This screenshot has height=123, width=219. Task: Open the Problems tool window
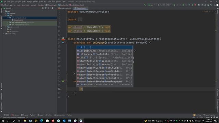15,115
